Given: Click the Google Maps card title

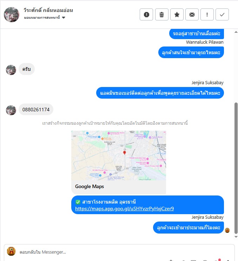Looking at the screenshot, I should [90, 186].
